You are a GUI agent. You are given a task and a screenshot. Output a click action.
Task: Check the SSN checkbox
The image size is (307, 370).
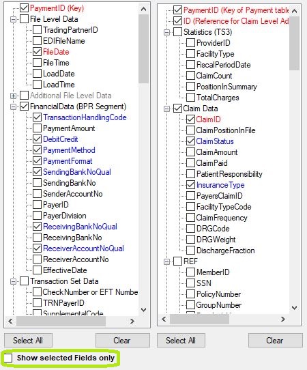click(190, 283)
